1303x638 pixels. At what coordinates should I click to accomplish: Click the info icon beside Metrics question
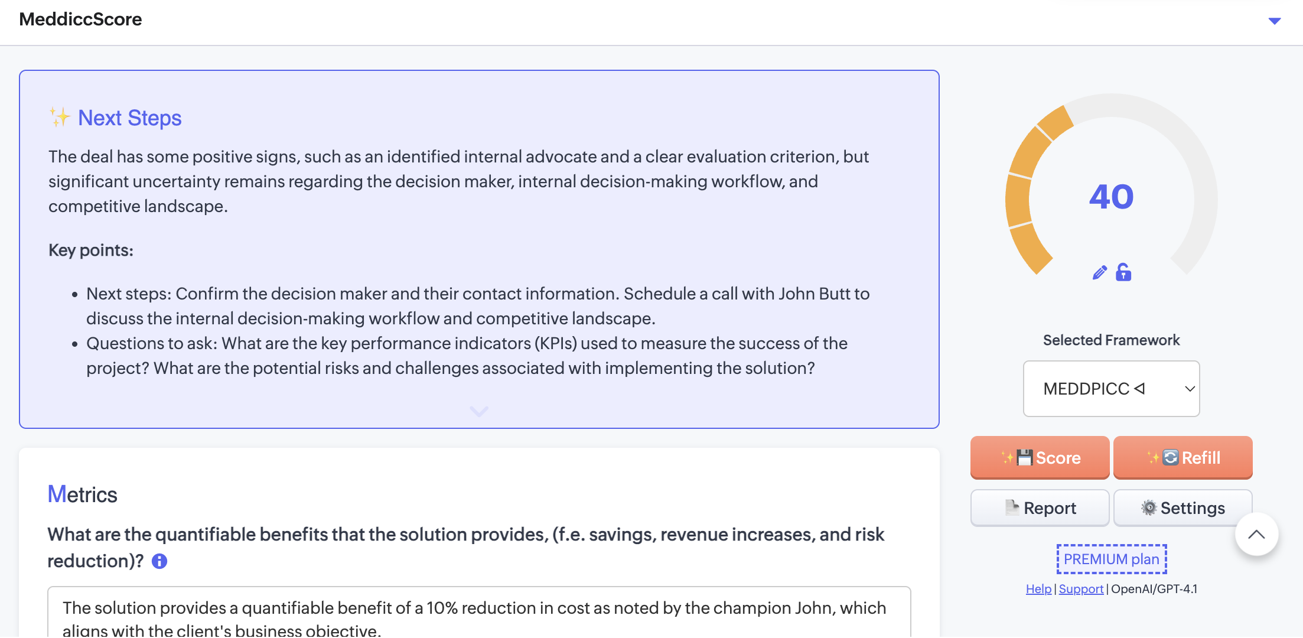159,561
